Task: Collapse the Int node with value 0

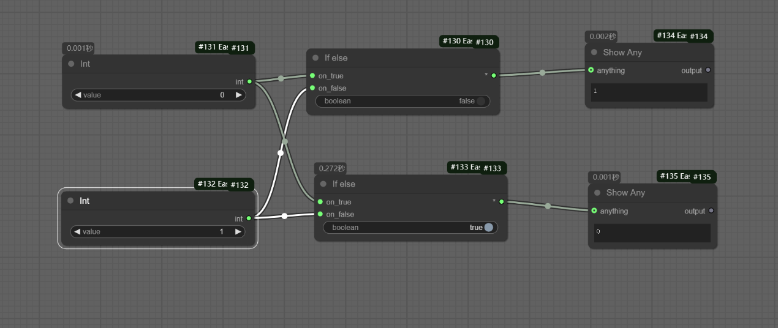Action: pos(71,64)
